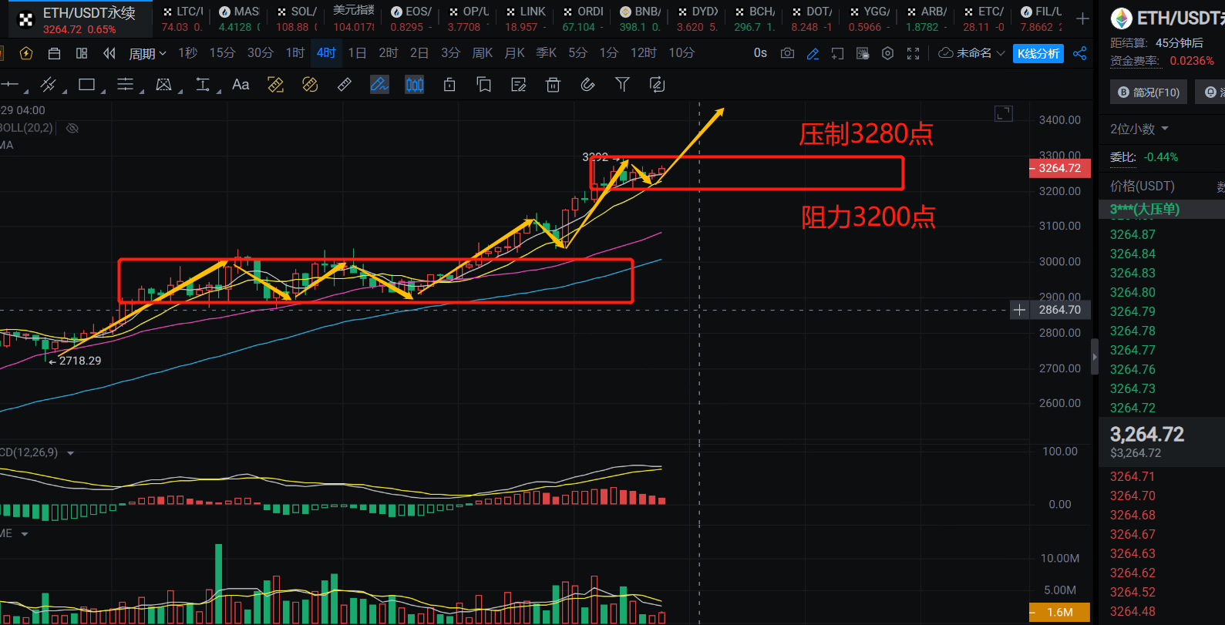This screenshot has height=625, width=1225.
Task: Select the rectangle drawing tool
Action: tap(87, 85)
